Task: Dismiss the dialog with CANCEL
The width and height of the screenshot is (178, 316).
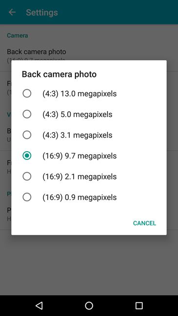Action: (144, 223)
